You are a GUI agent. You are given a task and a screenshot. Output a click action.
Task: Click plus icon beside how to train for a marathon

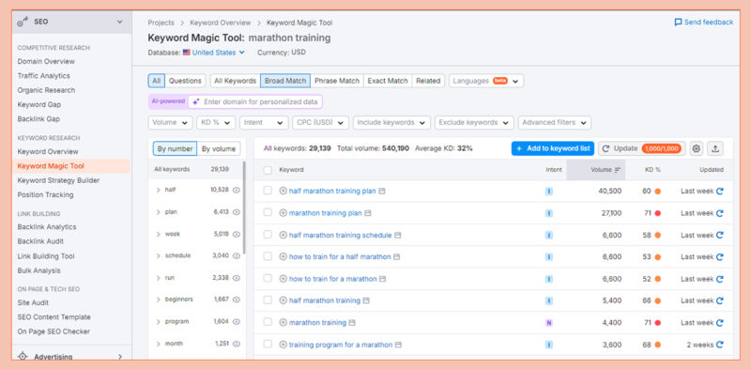[284, 279]
